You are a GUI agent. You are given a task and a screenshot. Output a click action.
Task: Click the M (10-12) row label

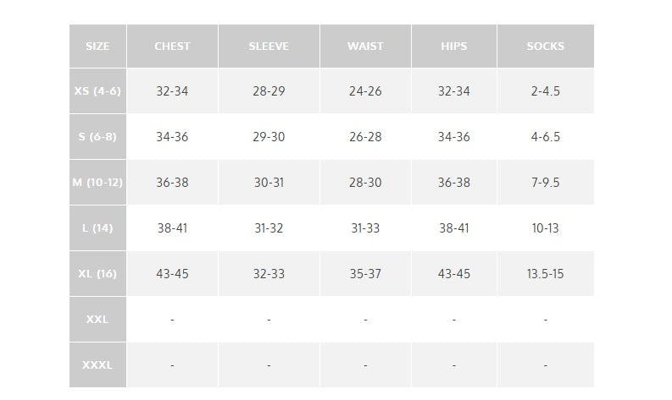point(97,183)
